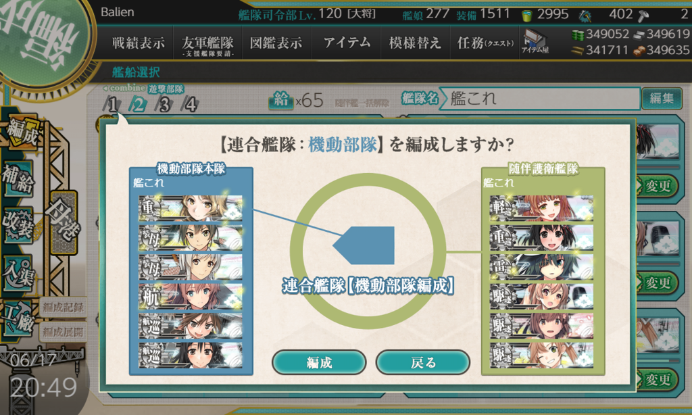Confirm with the 編成 button
The width and height of the screenshot is (692, 415).
(319, 362)
